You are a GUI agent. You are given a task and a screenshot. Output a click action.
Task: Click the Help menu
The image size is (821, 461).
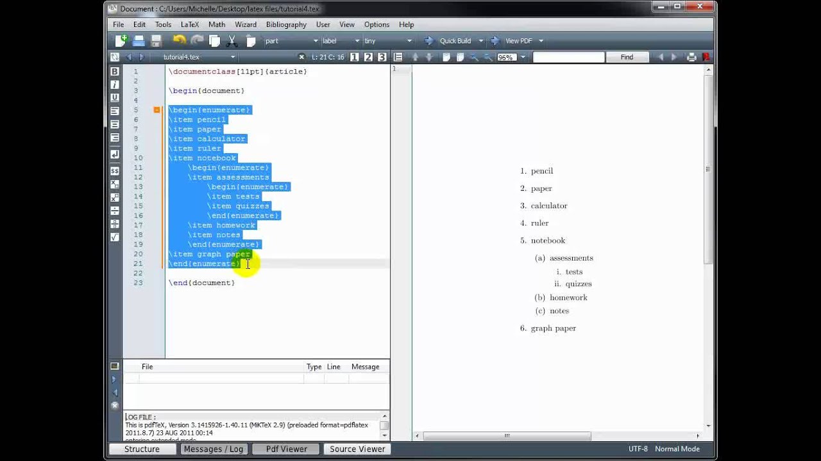(x=407, y=24)
